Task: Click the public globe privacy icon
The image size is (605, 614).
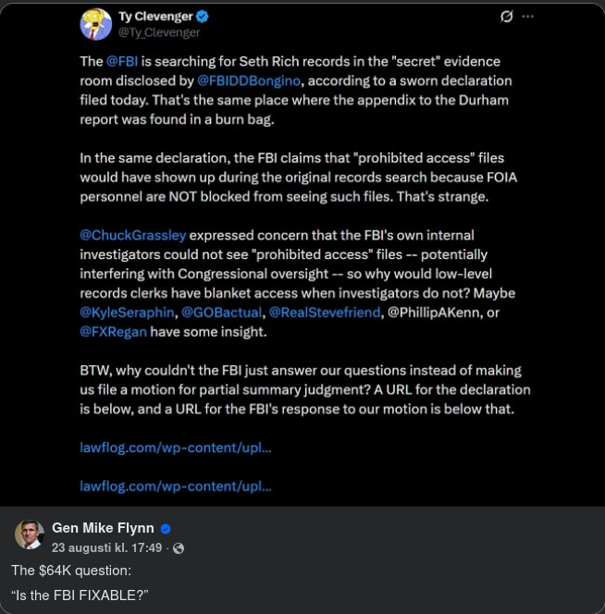Action: pos(179,548)
